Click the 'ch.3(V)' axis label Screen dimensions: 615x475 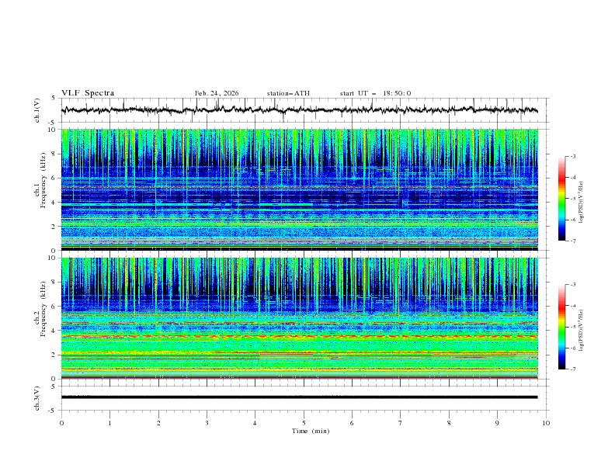[x=37, y=398]
